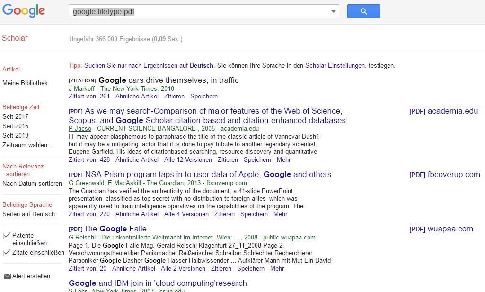Select 'Nach Relevanz sortieren'
The image size is (485, 292).
coord(23,170)
